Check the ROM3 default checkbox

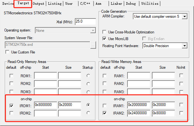tap(11, 92)
